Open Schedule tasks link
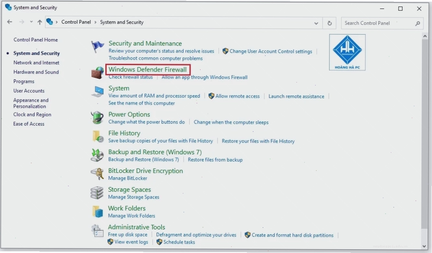Screen dimensions: 432x253 pyautogui.click(x=179, y=242)
